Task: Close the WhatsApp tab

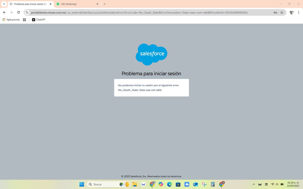Action: [x=97, y=4]
